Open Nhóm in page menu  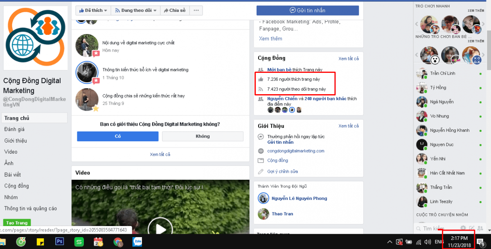11,197
